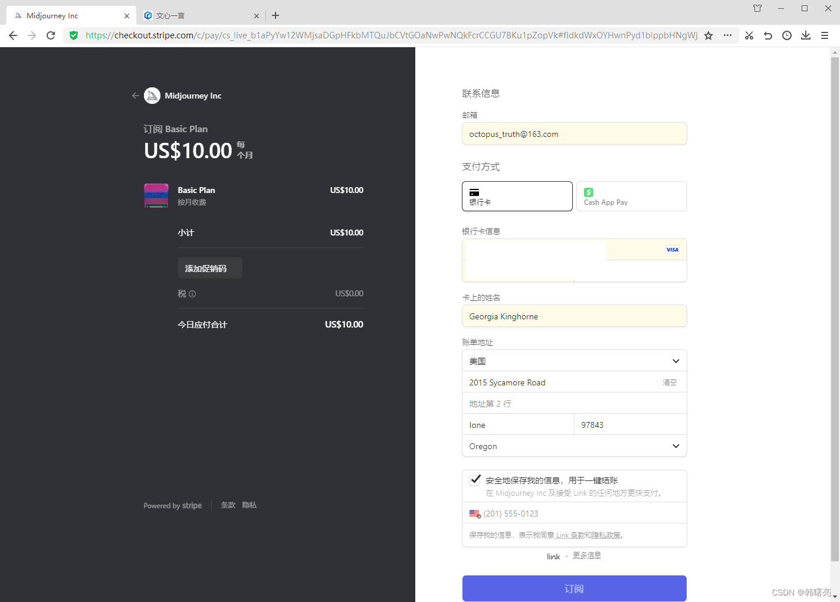The height and width of the screenshot is (602, 840).
Task: Select 银行卡 payment method
Action: tap(517, 196)
